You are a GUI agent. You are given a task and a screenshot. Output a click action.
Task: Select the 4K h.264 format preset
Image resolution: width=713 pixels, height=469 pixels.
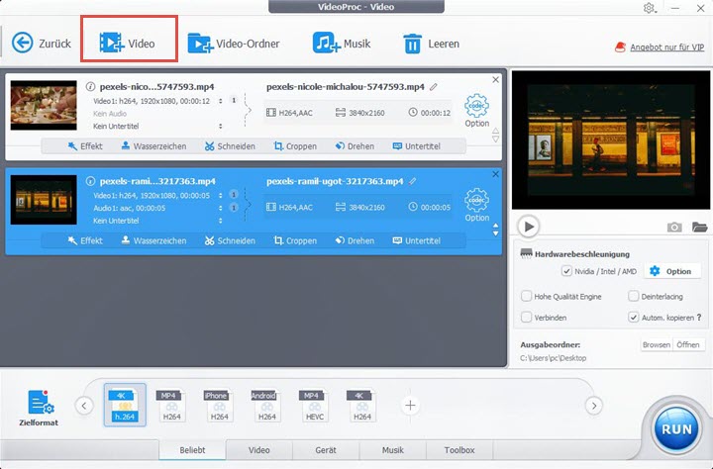coord(125,405)
